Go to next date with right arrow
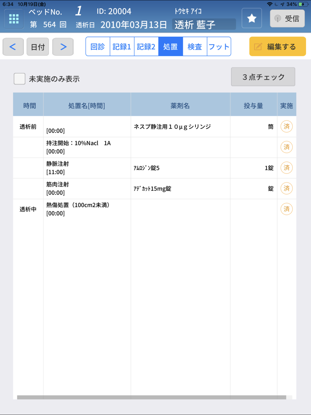This screenshot has width=311, height=415. click(63, 47)
